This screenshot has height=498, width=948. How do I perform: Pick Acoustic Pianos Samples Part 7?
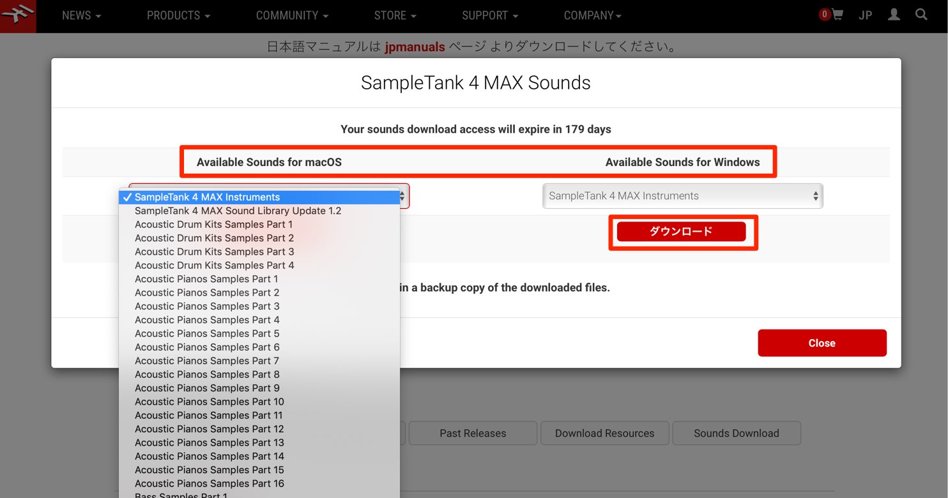click(259, 361)
